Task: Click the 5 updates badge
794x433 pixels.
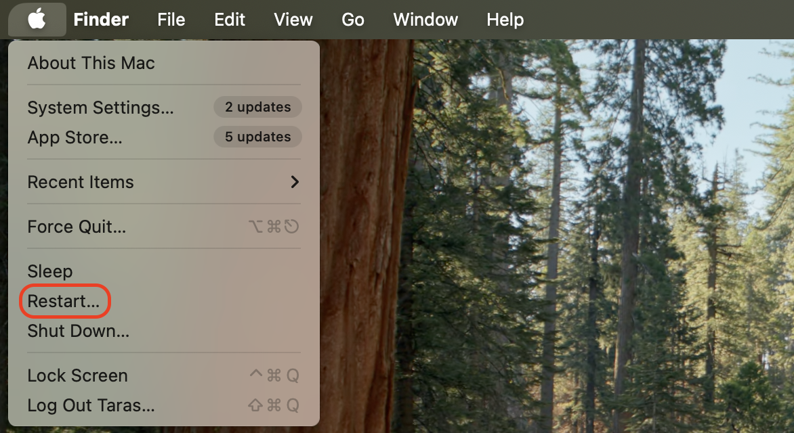Action: [257, 137]
